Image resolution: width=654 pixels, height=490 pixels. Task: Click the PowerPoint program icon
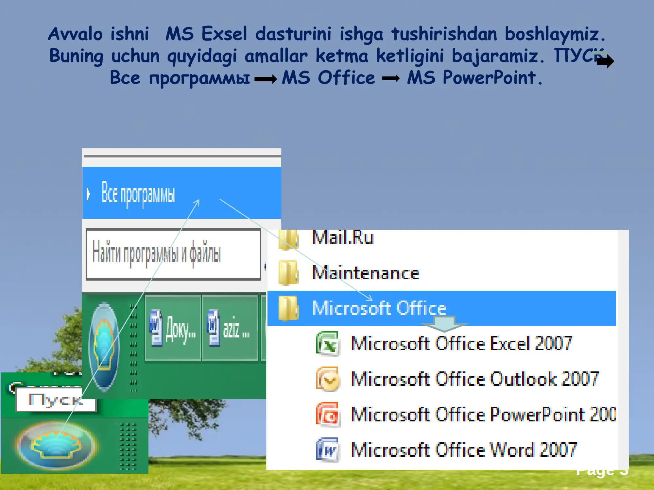click(328, 415)
